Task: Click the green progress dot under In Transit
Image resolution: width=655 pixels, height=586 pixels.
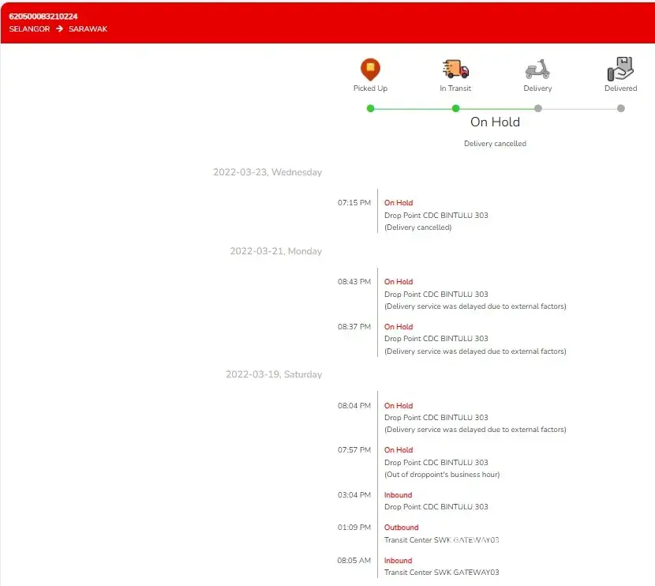Action: 455,108
